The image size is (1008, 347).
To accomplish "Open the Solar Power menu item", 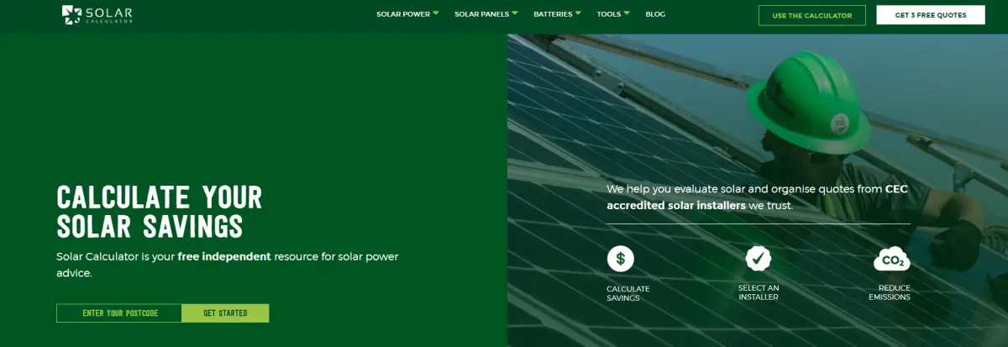I will click(x=402, y=14).
